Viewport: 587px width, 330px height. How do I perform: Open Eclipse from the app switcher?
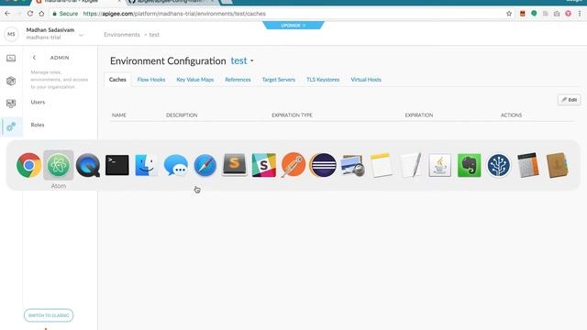(323, 165)
